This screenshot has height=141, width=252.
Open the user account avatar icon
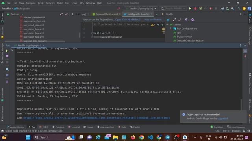[x=249, y=9]
